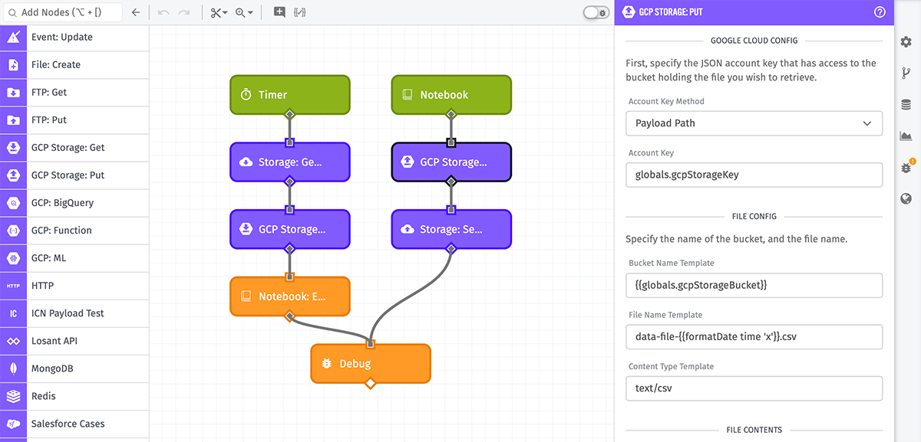Select GCP: BigQuery from node palette
The image size is (921, 442).
[61, 203]
